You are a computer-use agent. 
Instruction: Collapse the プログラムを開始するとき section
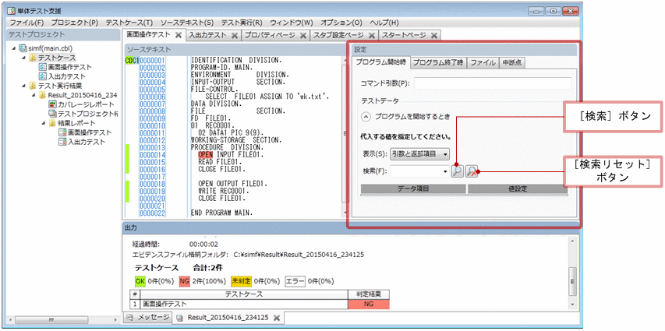(366, 117)
